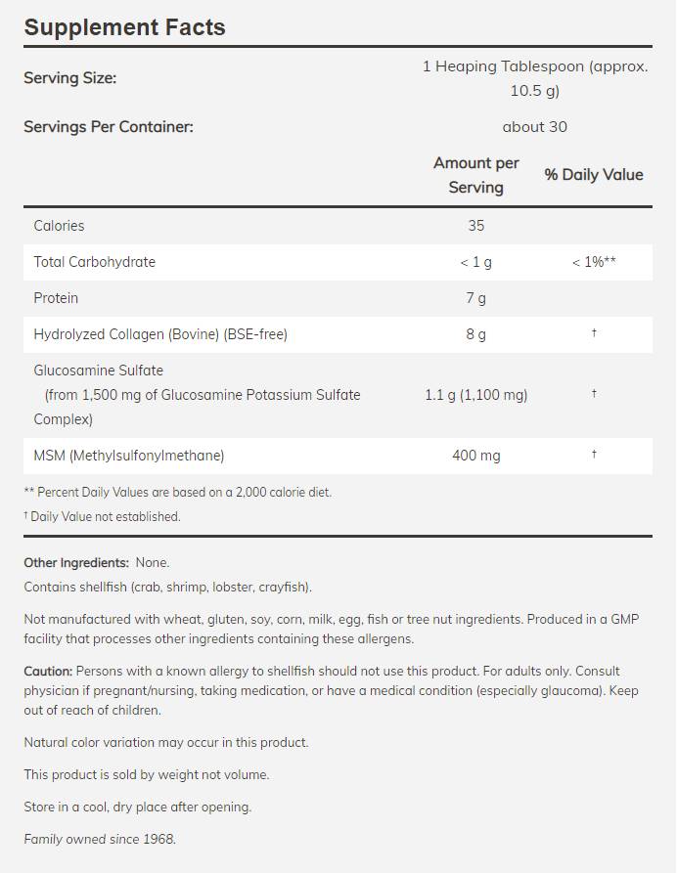The height and width of the screenshot is (873, 677).
Task: Click the Supplement Facts heading
Action: [x=124, y=27]
